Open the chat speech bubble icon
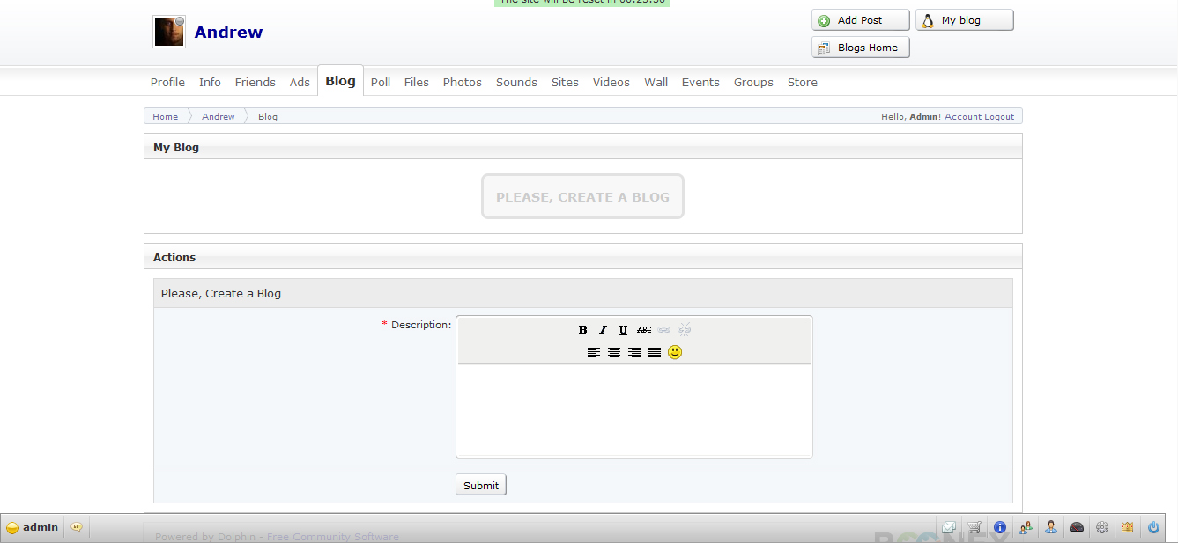1178x543 pixels. coord(78,527)
